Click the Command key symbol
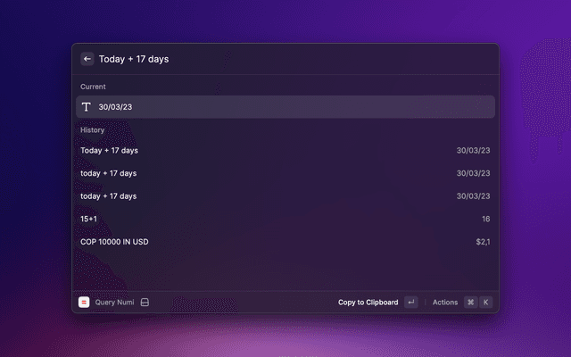Viewport: 571px width, 357px height. (x=470, y=303)
